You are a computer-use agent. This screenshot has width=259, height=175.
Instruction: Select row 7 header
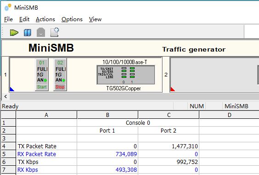click(x=8, y=169)
